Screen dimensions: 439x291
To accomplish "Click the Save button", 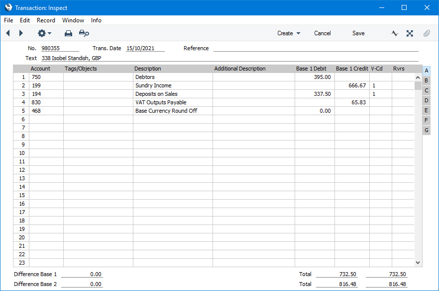I will click(358, 33).
